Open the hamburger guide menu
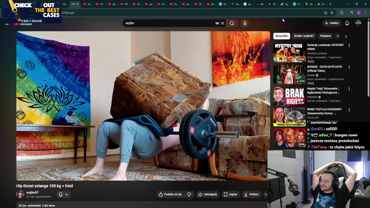370x208 pixels. (x=7, y=24)
